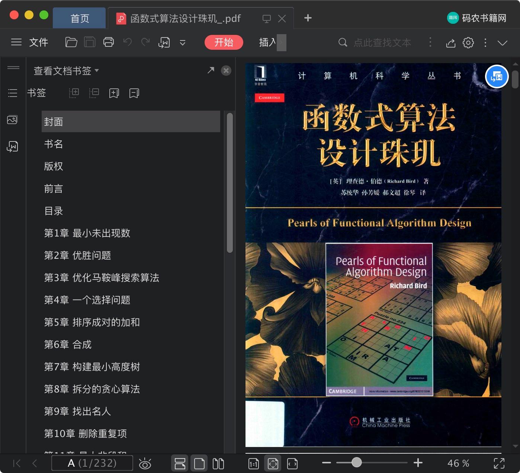
Task: Click the open folder icon
Action: [x=71, y=42]
